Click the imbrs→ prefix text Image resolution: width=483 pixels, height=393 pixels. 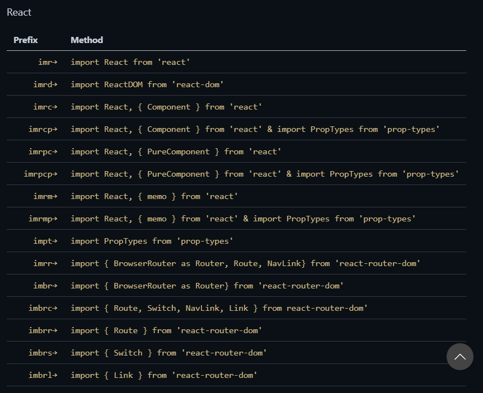tap(43, 353)
